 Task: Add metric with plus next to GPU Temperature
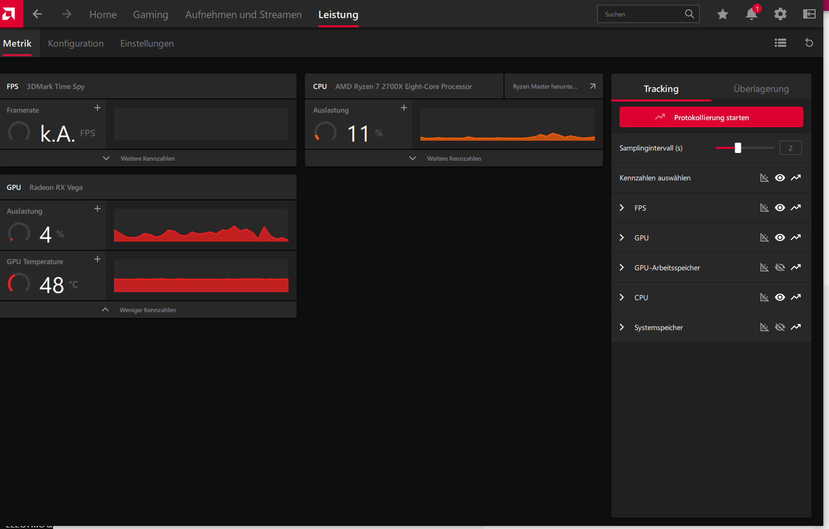tap(97, 260)
